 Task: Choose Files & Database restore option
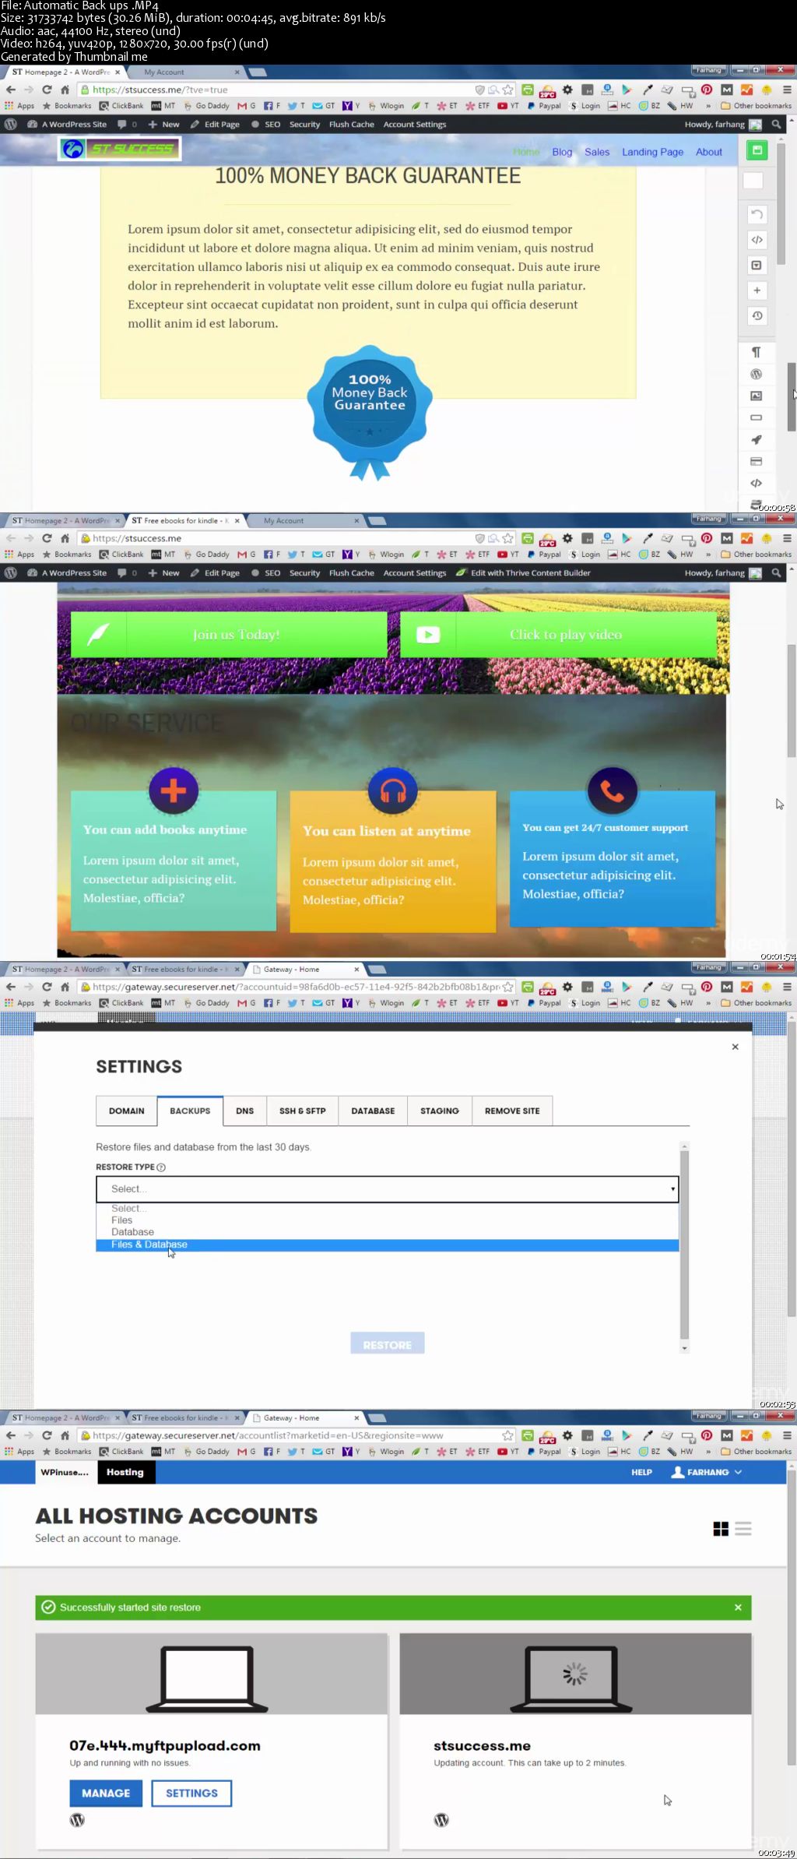[x=388, y=1245]
